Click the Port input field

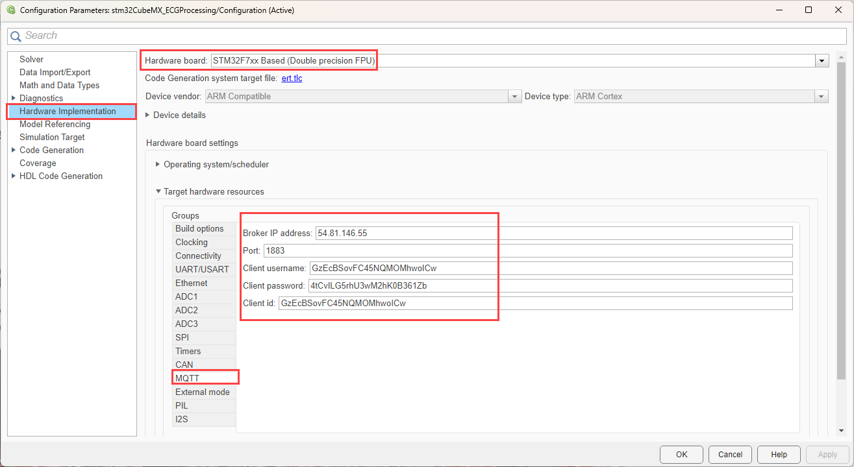pos(527,250)
